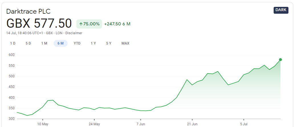The image size is (295, 127).
Task: Click the GBX 577.50 price
Action: tap(39, 23)
